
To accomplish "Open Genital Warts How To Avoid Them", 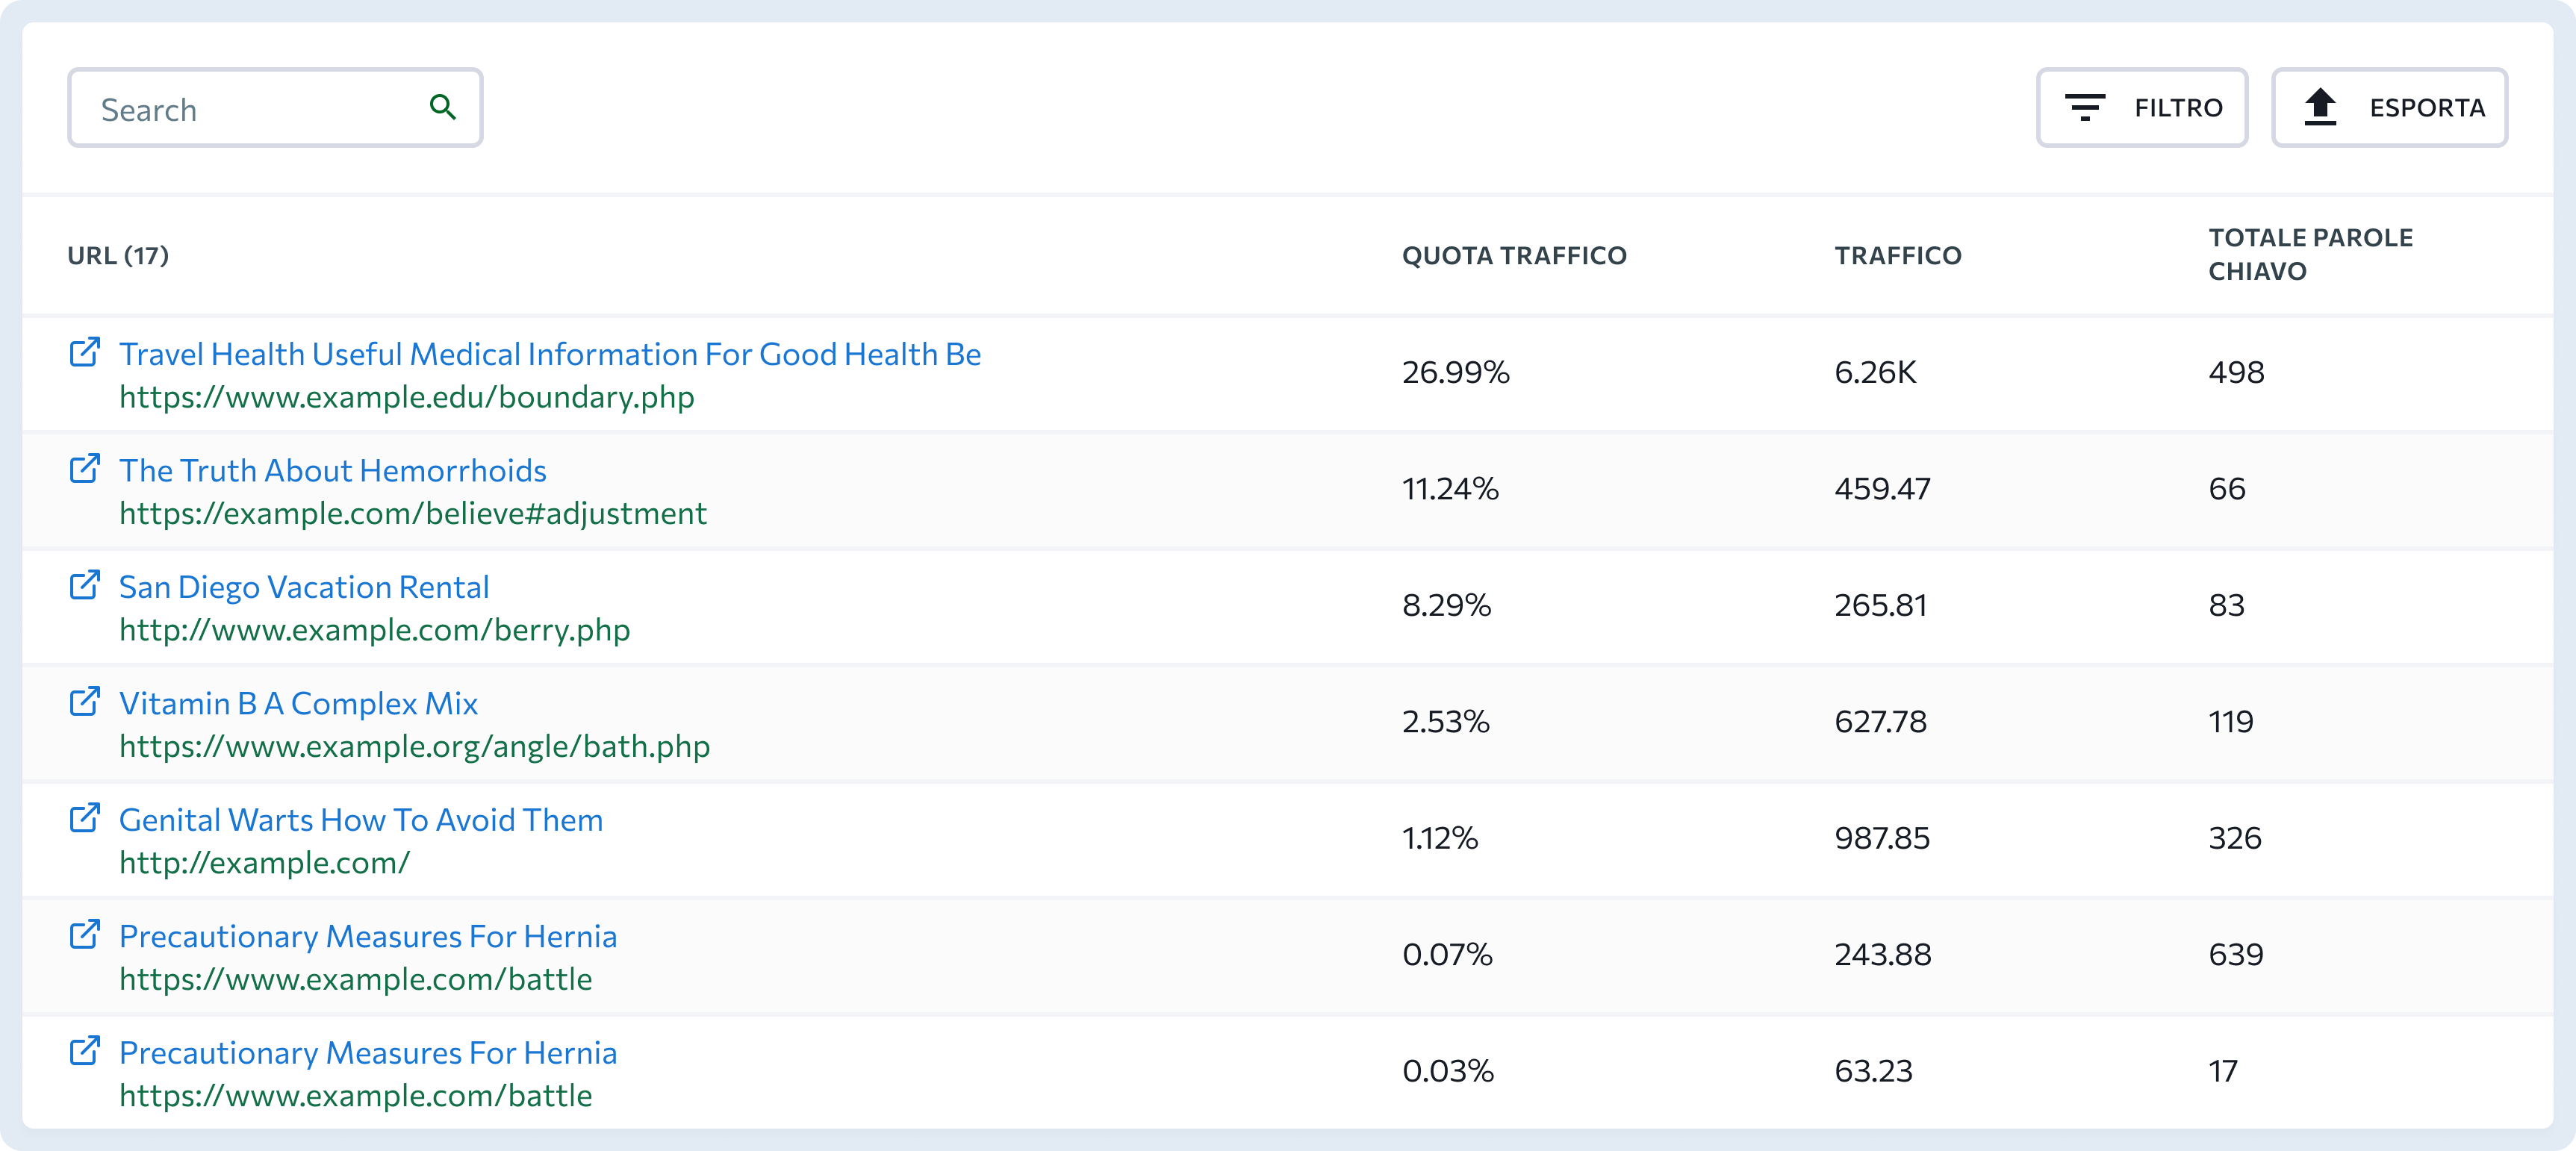I will click(361, 820).
